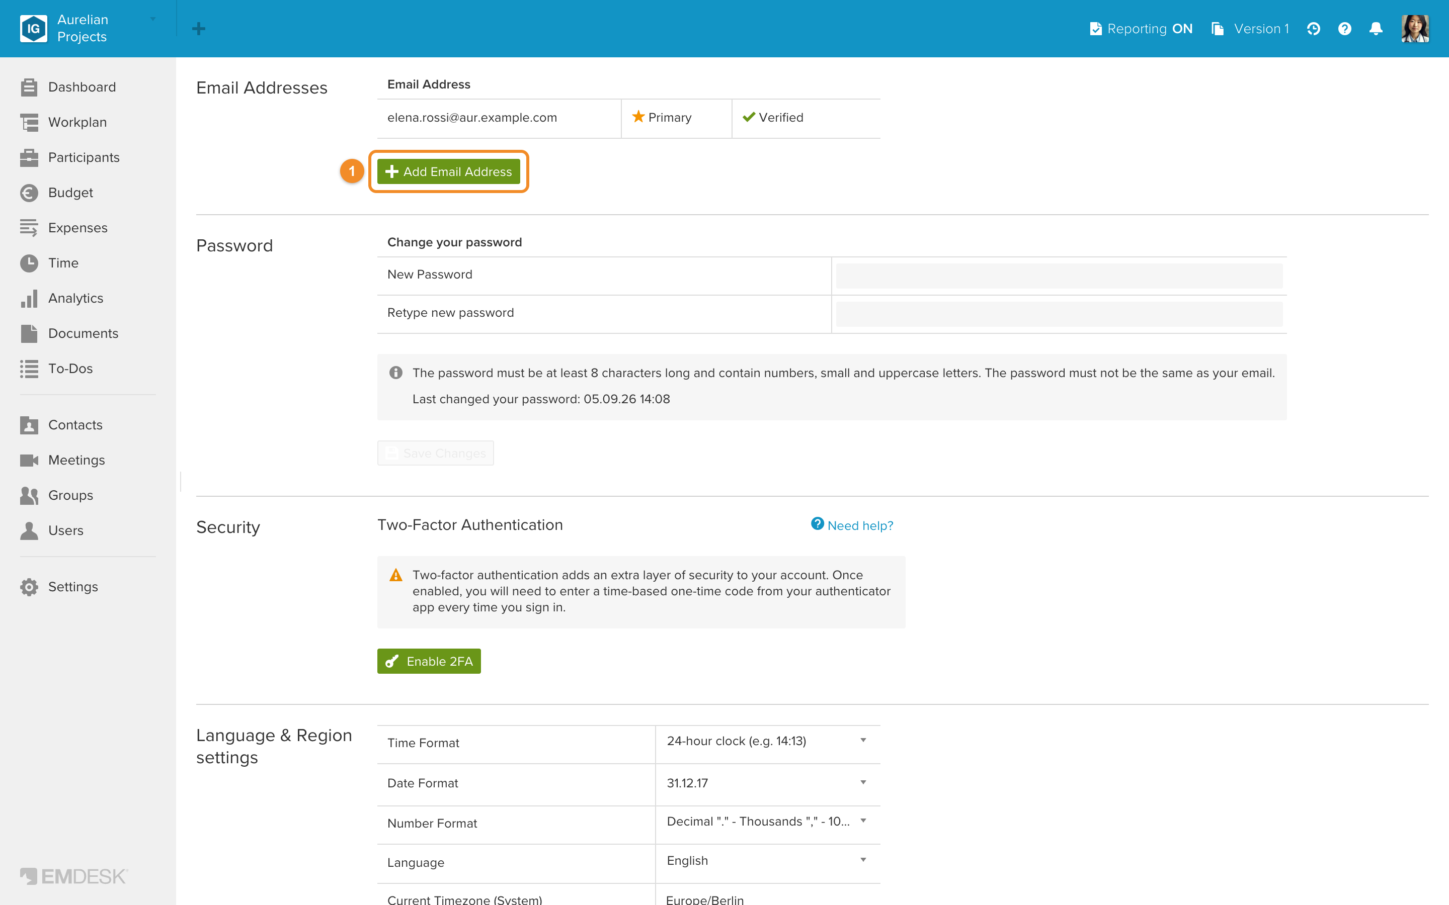Open Analytics in the sidebar
The width and height of the screenshot is (1449, 905).
tap(61, 298)
